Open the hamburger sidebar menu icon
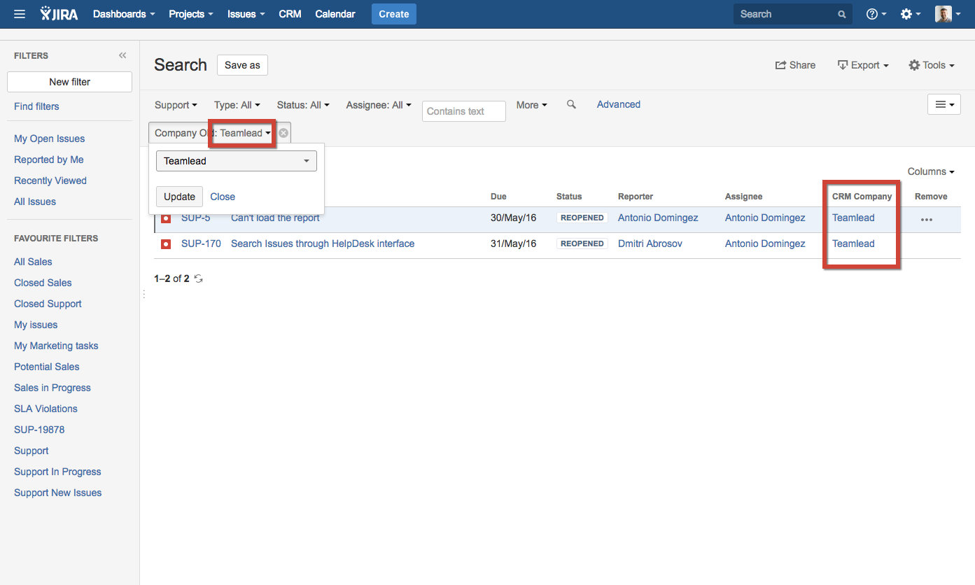The height and width of the screenshot is (585, 975). click(x=20, y=14)
